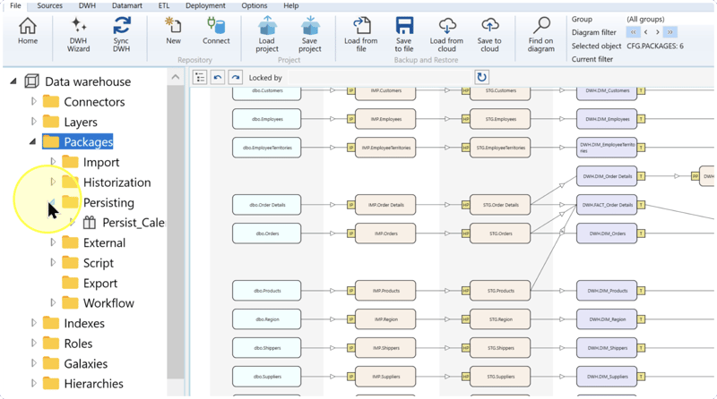
Task: Click the IP badge of IMP.Customers
Action: [x=350, y=90]
